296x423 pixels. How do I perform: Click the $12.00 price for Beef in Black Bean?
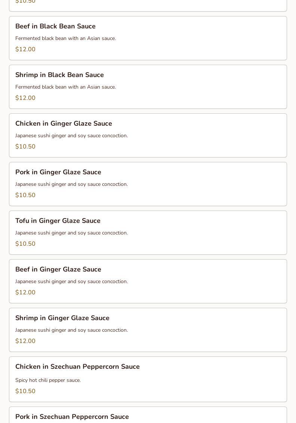coord(25,49)
